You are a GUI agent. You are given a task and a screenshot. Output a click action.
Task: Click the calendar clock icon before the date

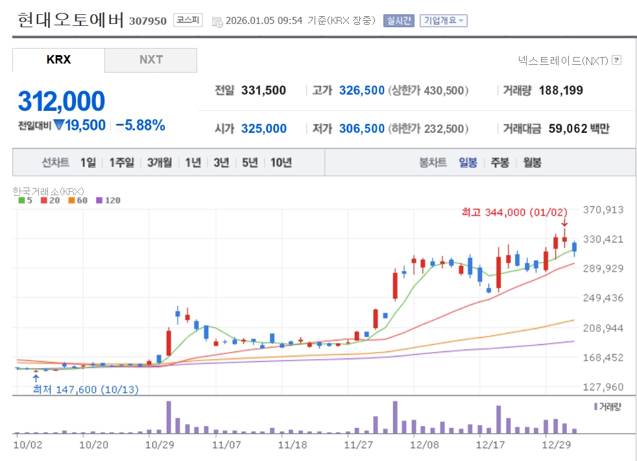pos(217,21)
